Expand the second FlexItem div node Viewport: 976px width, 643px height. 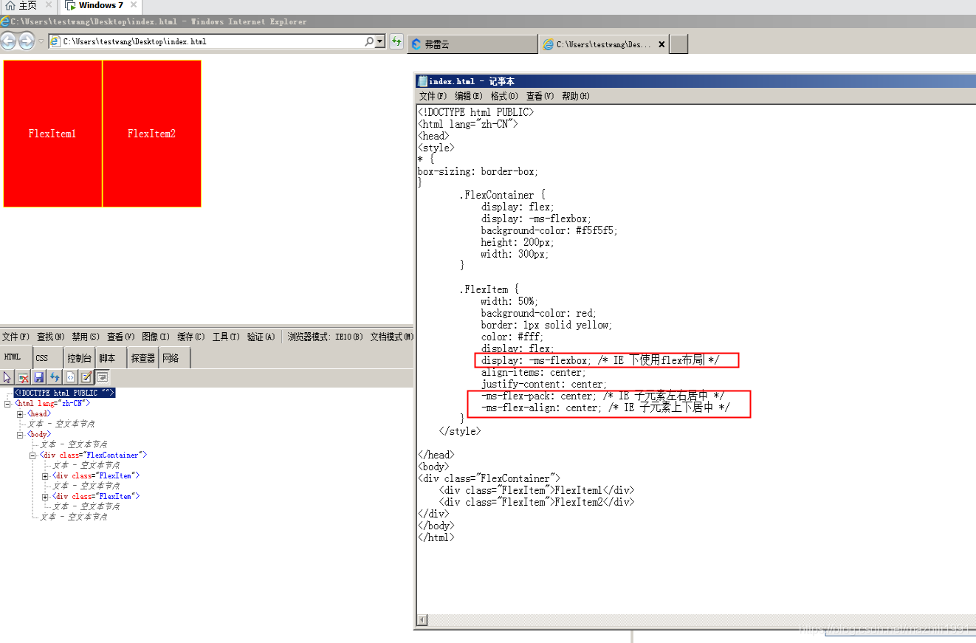pos(45,496)
